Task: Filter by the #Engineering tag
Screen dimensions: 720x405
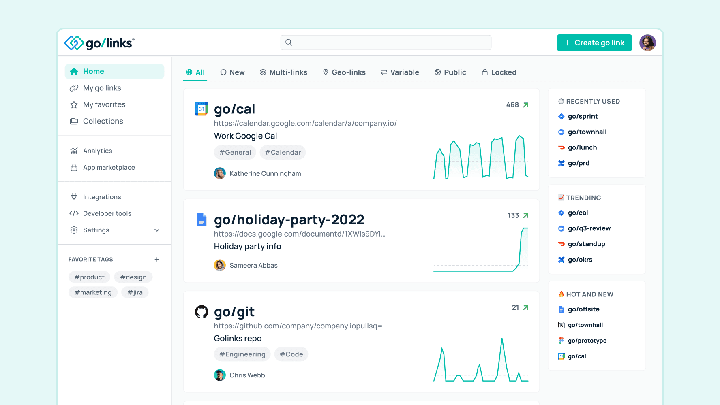Action: 242,354
